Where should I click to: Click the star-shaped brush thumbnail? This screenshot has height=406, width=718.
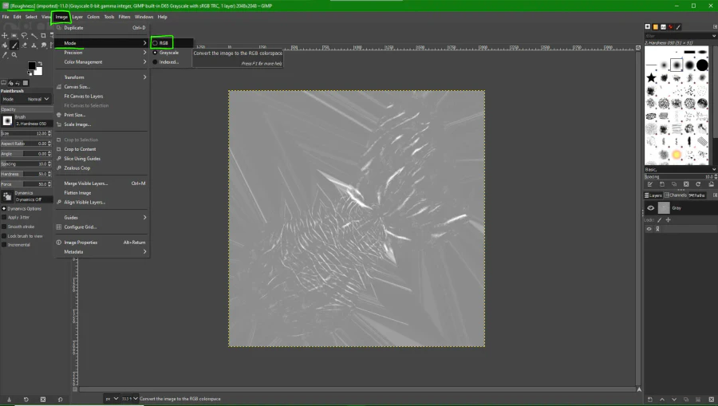tap(652, 78)
